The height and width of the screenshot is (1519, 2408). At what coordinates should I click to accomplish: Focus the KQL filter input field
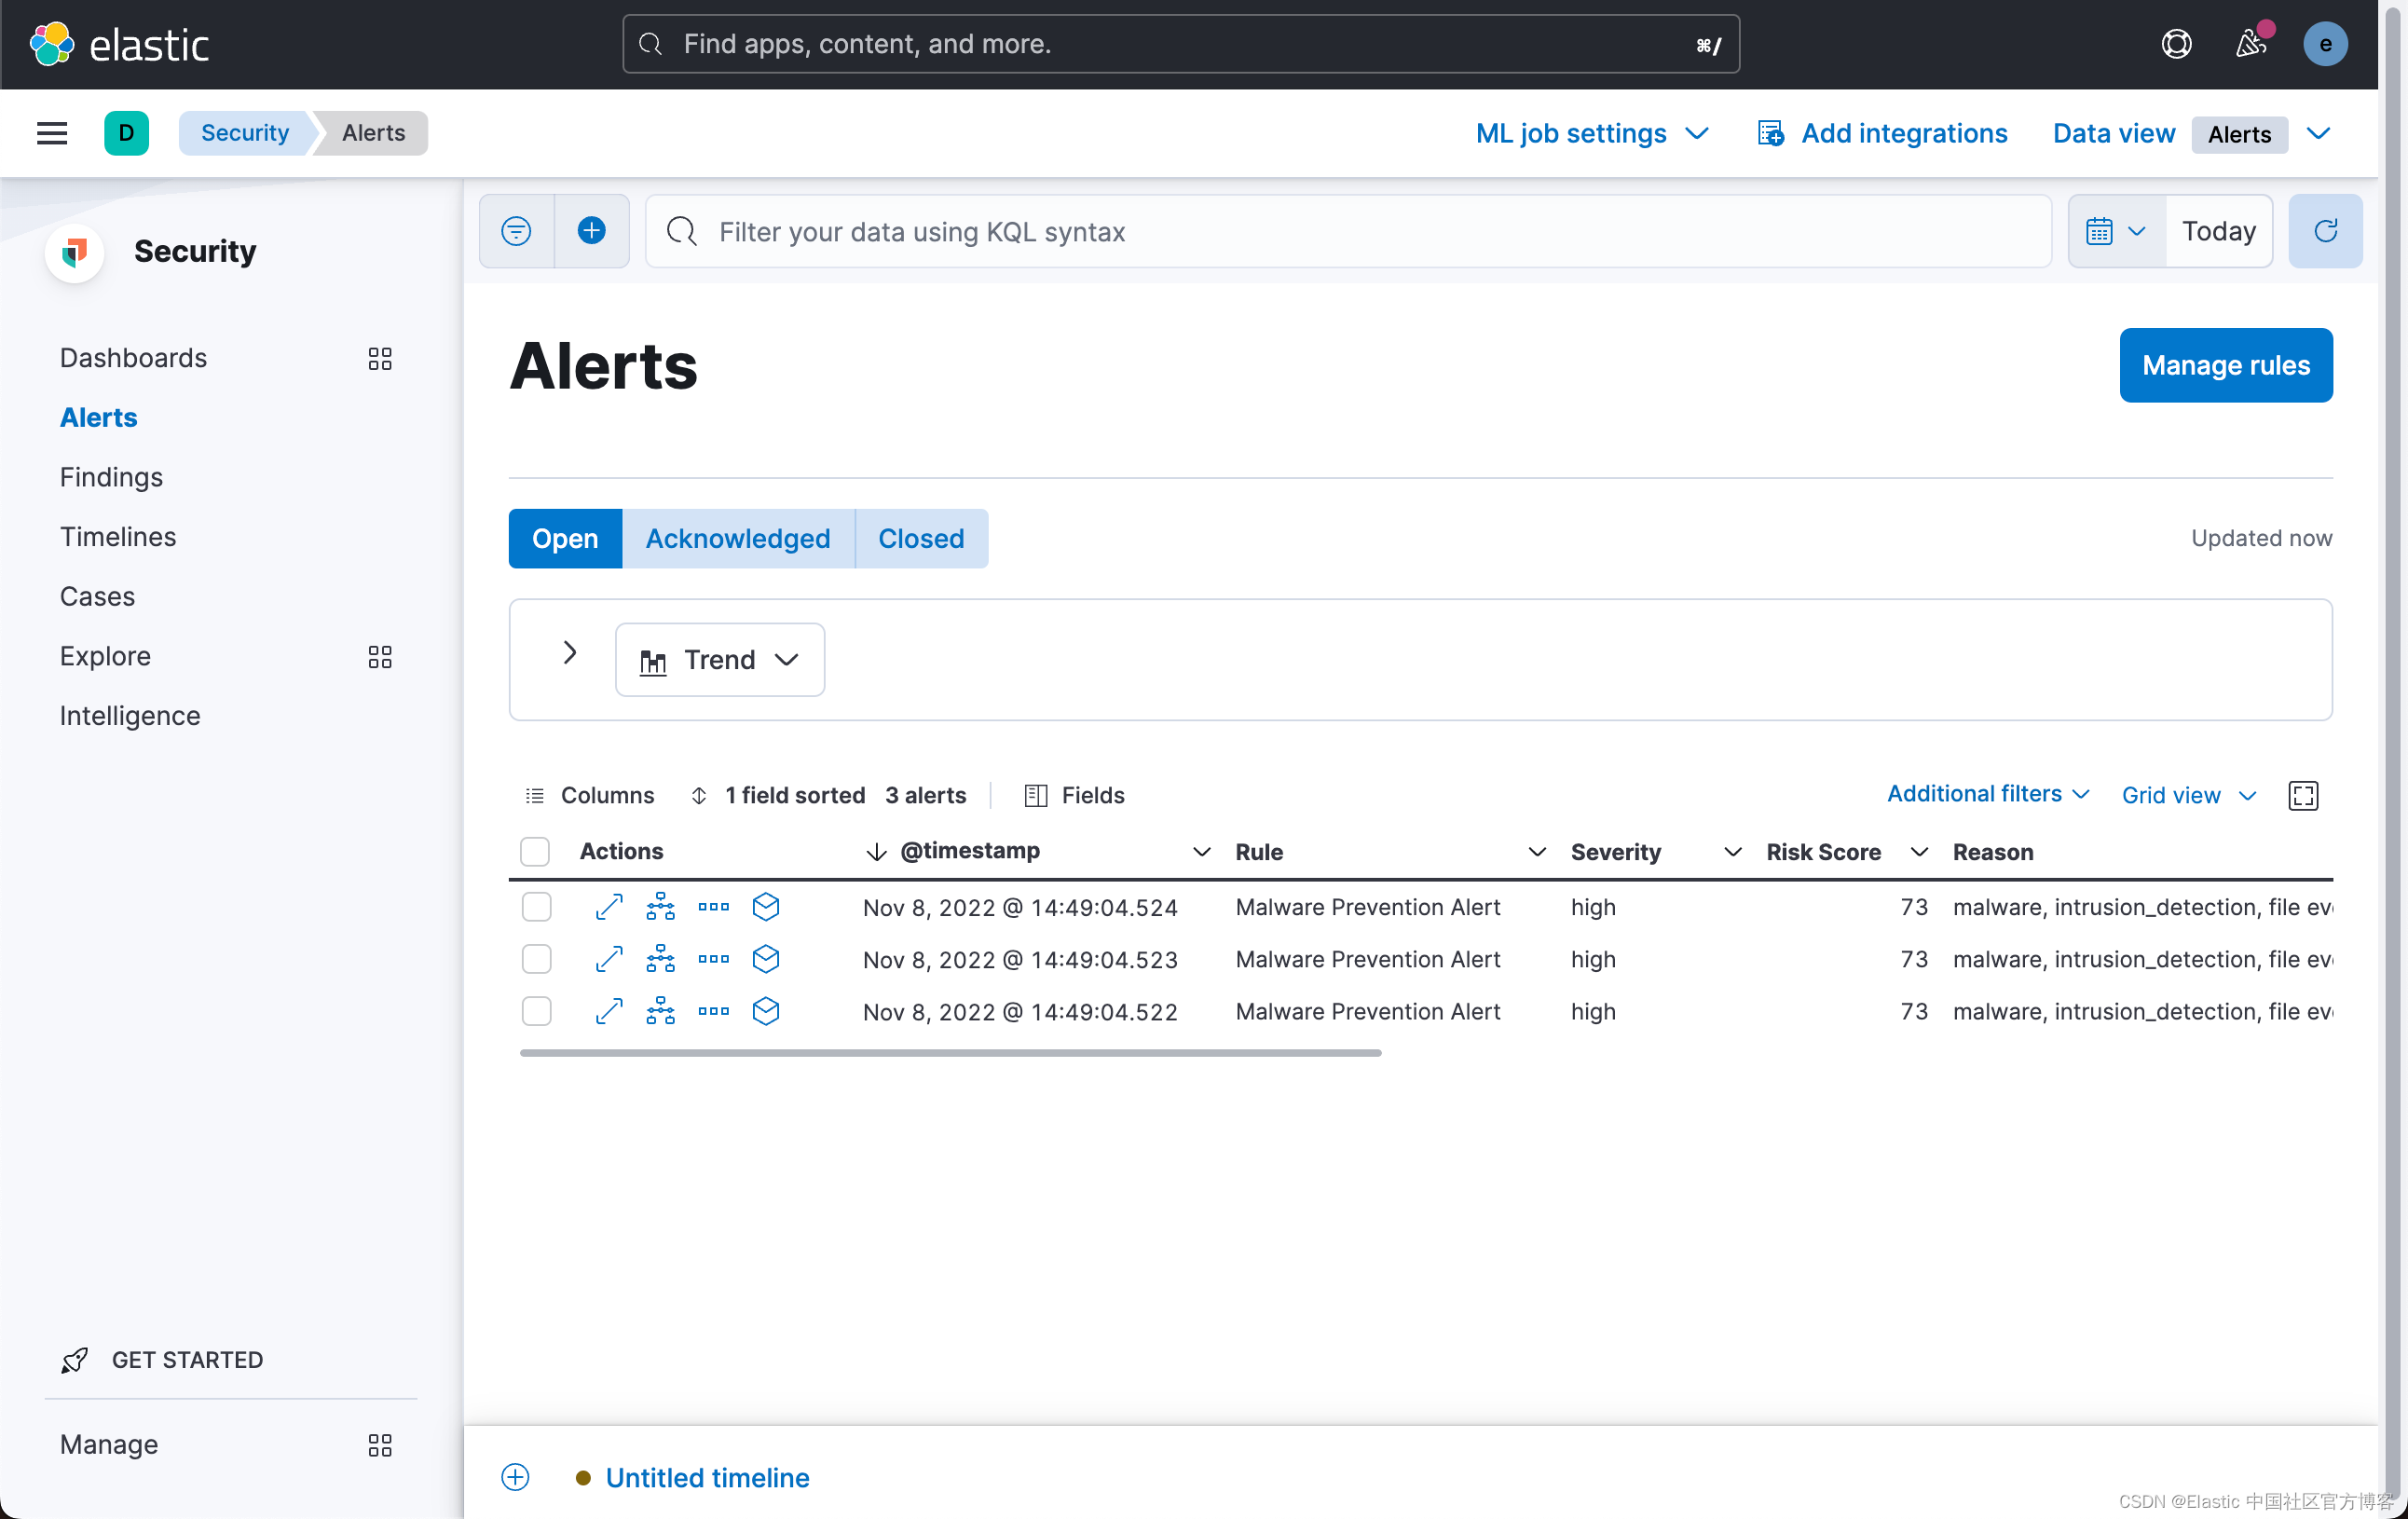tap(1348, 231)
